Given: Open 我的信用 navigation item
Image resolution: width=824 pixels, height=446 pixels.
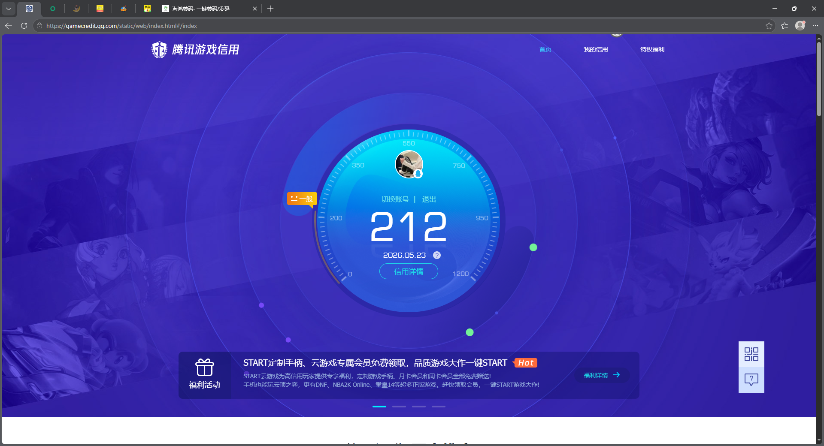Looking at the screenshot, I should pyautogui.click(x=596, y=49).
